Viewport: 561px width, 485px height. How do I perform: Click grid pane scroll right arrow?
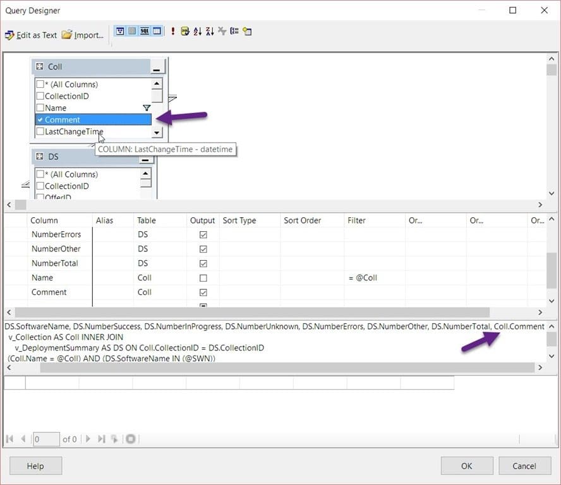[540, 312]
